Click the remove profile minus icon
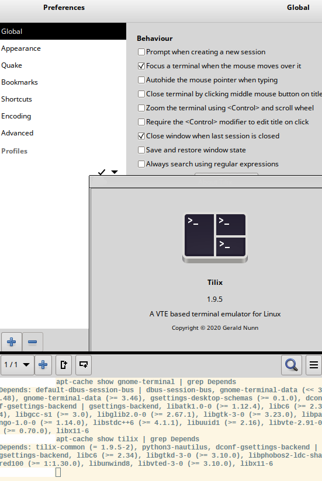Screen dimensions: 322x481 click(x=32, y=341)
